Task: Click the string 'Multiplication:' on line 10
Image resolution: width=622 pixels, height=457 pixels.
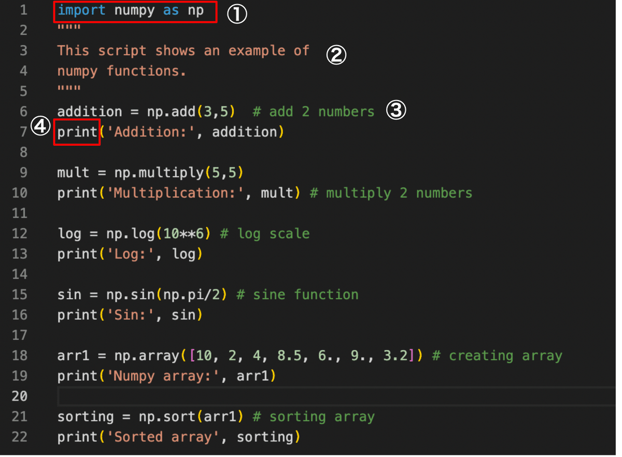Action: (x=175, y=193)
